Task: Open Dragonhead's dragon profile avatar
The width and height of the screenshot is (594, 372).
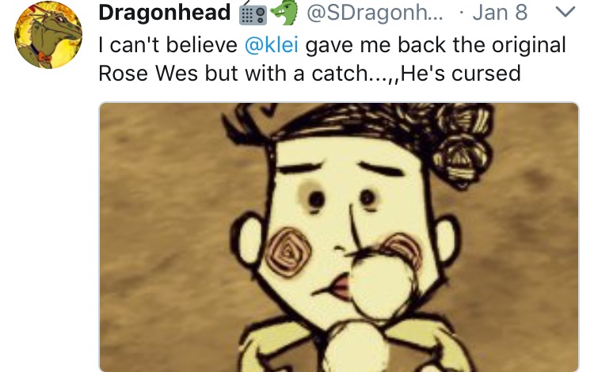Action: point(48,35)
